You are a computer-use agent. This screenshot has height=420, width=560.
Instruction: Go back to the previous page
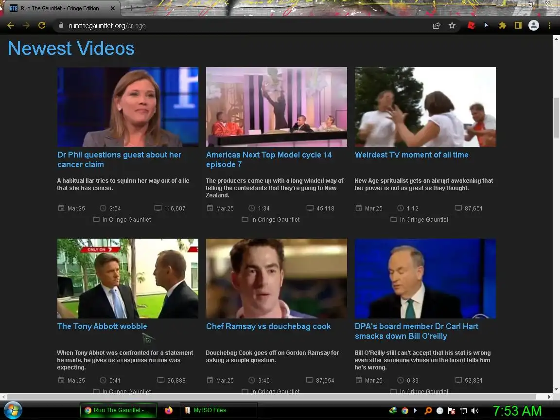(11, 25)
